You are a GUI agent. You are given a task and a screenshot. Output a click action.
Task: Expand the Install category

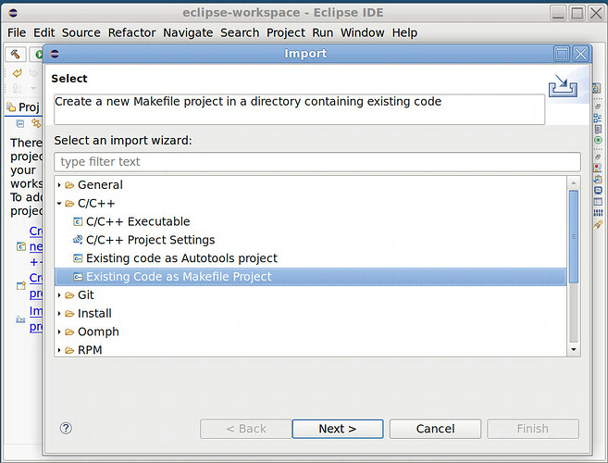coord(59,314)
